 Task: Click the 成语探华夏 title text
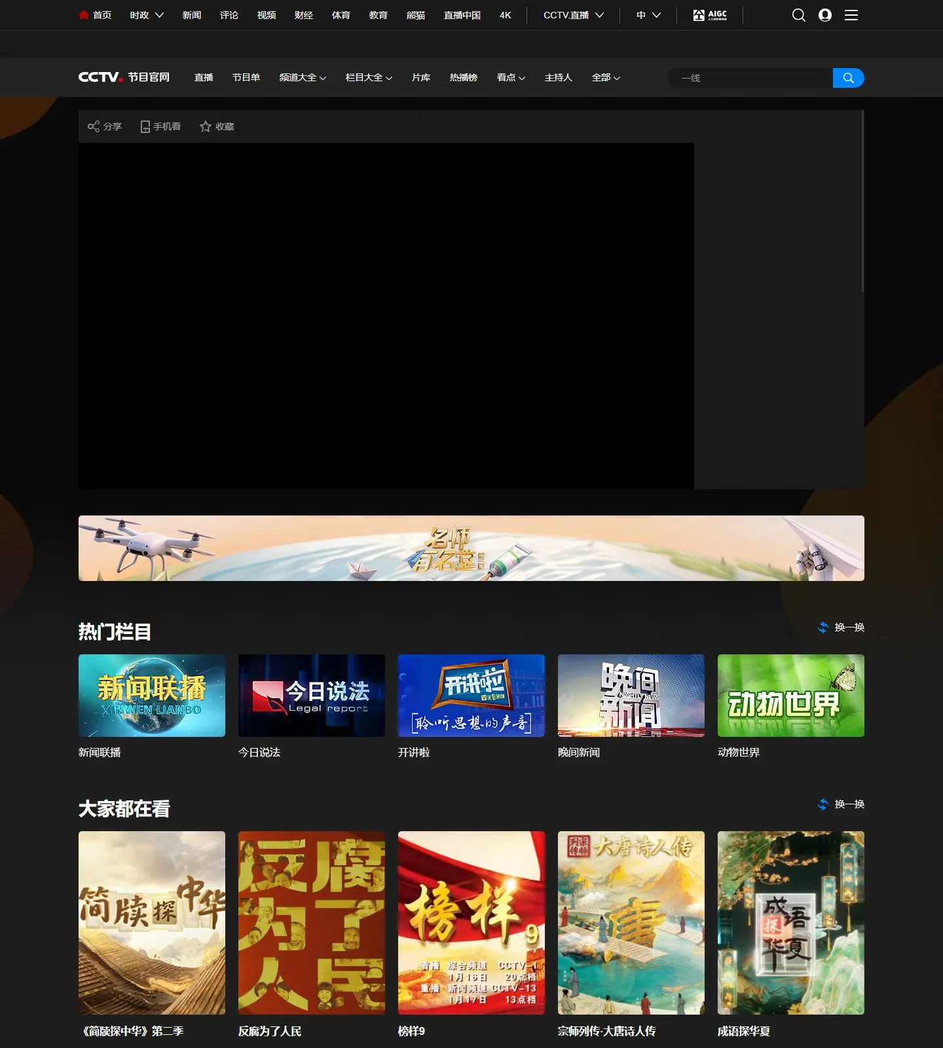tap(744, 1031)
